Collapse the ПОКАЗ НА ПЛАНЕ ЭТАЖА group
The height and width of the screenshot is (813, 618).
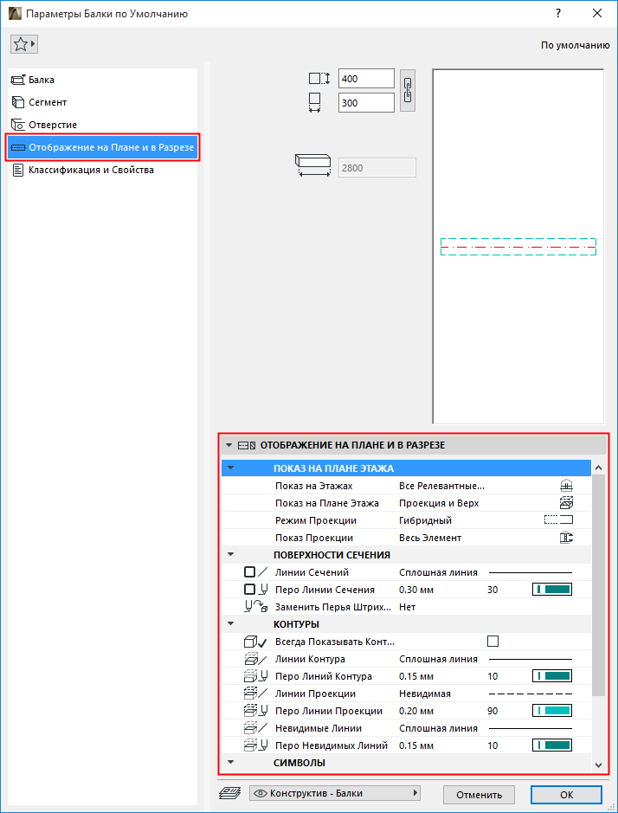(231, 468)
